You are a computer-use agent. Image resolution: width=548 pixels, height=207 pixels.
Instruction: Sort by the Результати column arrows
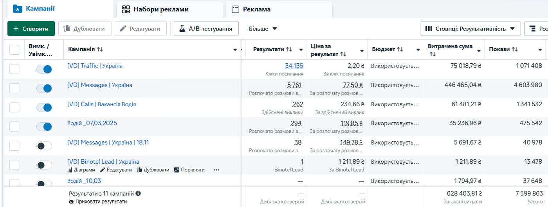click(289, 50)
